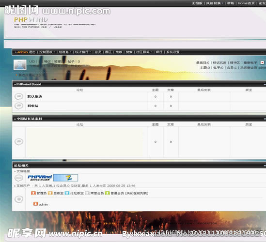The image size is (266, 242).
Task: Expand the 统计排行 dropdown menu
Action: click(x=83, y=52)
